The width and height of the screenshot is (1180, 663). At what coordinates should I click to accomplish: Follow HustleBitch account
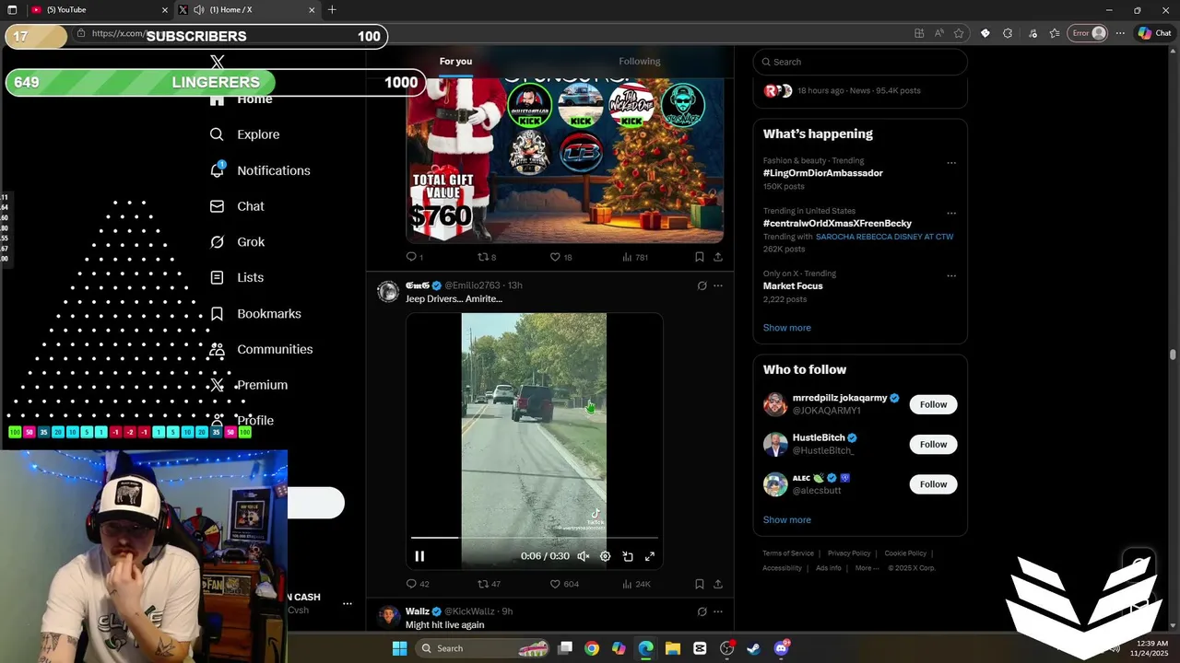[933, 445]
